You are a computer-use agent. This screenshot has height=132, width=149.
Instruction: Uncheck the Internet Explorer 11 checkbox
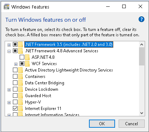(15, 109)
